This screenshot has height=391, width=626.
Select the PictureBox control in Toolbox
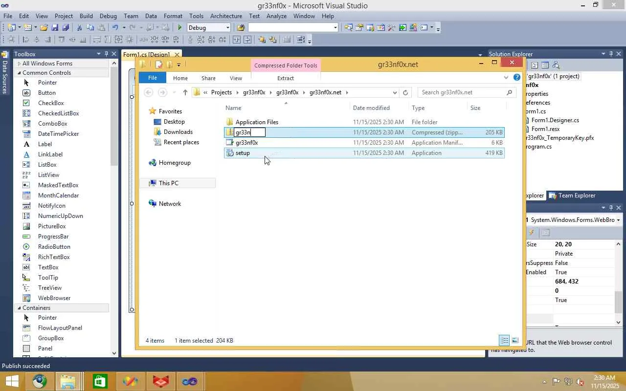52,226
